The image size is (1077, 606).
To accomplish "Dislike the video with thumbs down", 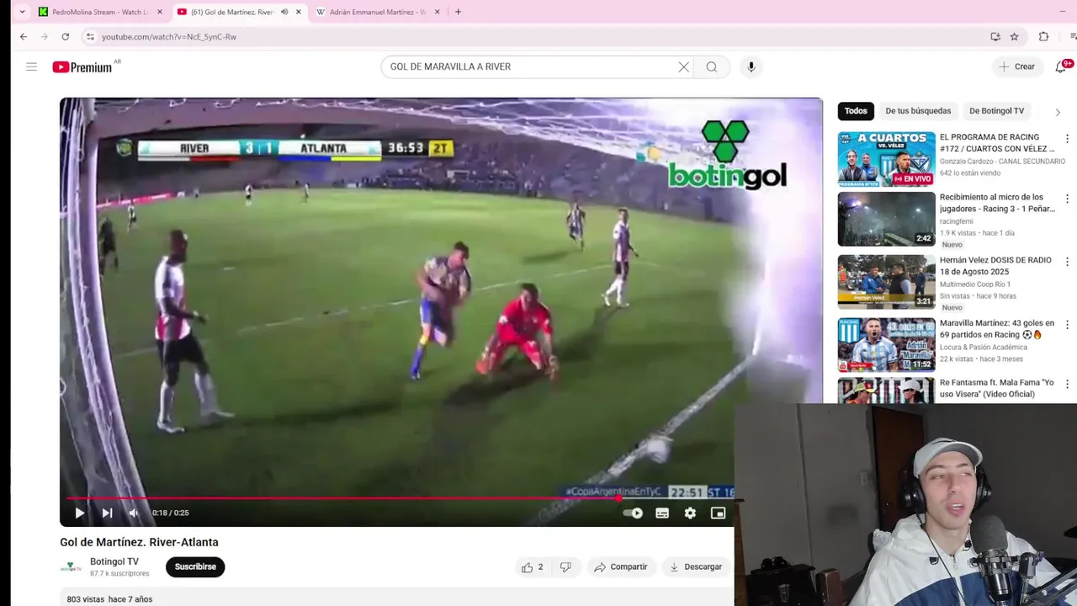I will click(565, 567).
